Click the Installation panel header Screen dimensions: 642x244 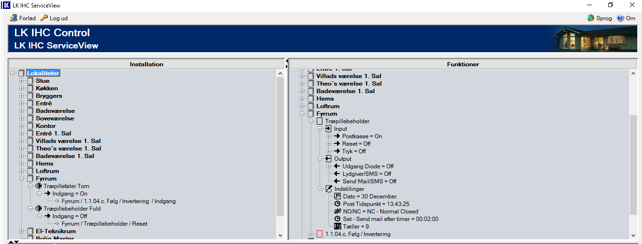[147, 64]
